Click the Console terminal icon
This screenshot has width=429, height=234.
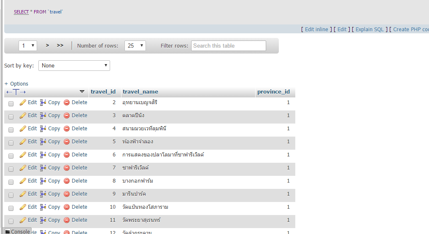click(8, 231)
